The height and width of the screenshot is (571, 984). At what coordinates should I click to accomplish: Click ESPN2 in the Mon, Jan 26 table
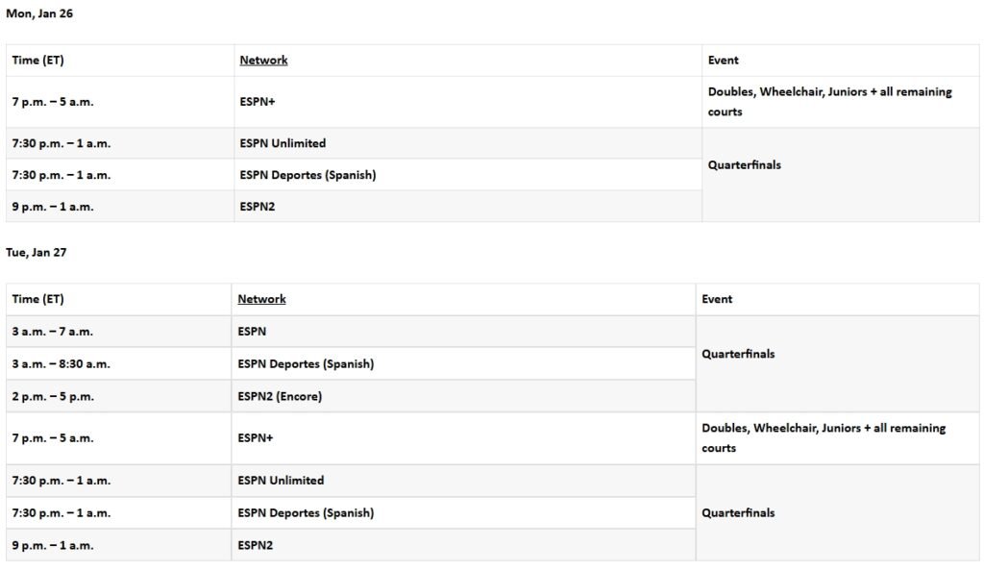click(x=257, y=207)
